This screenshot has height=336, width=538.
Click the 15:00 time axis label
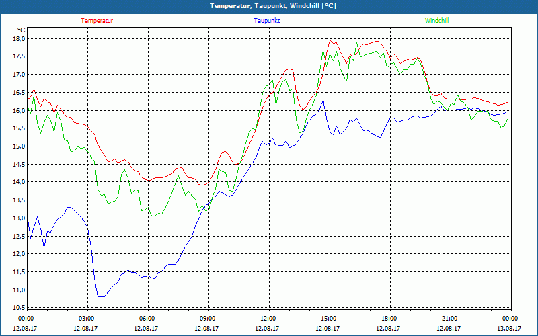pyautogui.click(x=330, y=319)
